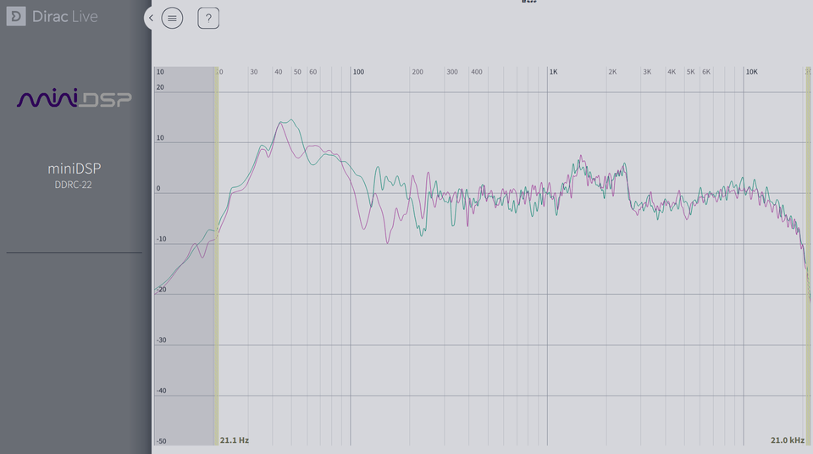Click the 400 Hz frequency axis label
The width and height of the screenshot is (813, 454).
pyautogui.click(x=477, y=72)
